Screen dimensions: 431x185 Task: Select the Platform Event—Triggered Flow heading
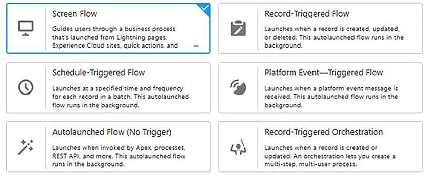(x=324, y=72)
